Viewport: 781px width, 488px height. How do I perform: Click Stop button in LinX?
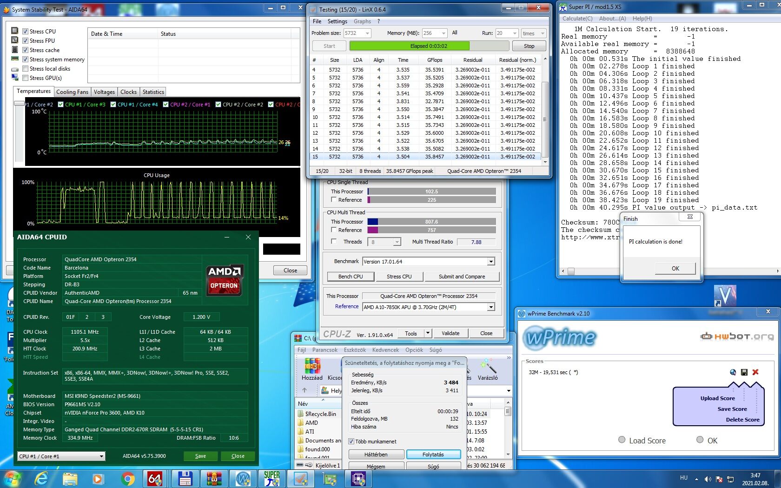click(529, 46)
